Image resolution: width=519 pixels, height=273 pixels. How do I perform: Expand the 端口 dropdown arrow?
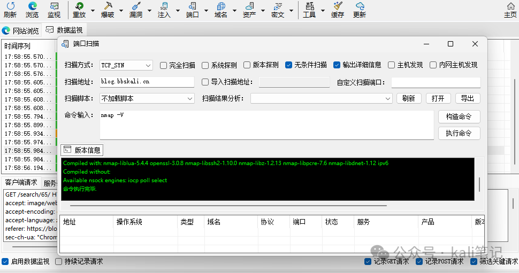pyautogui.click(x=206, y=11)
